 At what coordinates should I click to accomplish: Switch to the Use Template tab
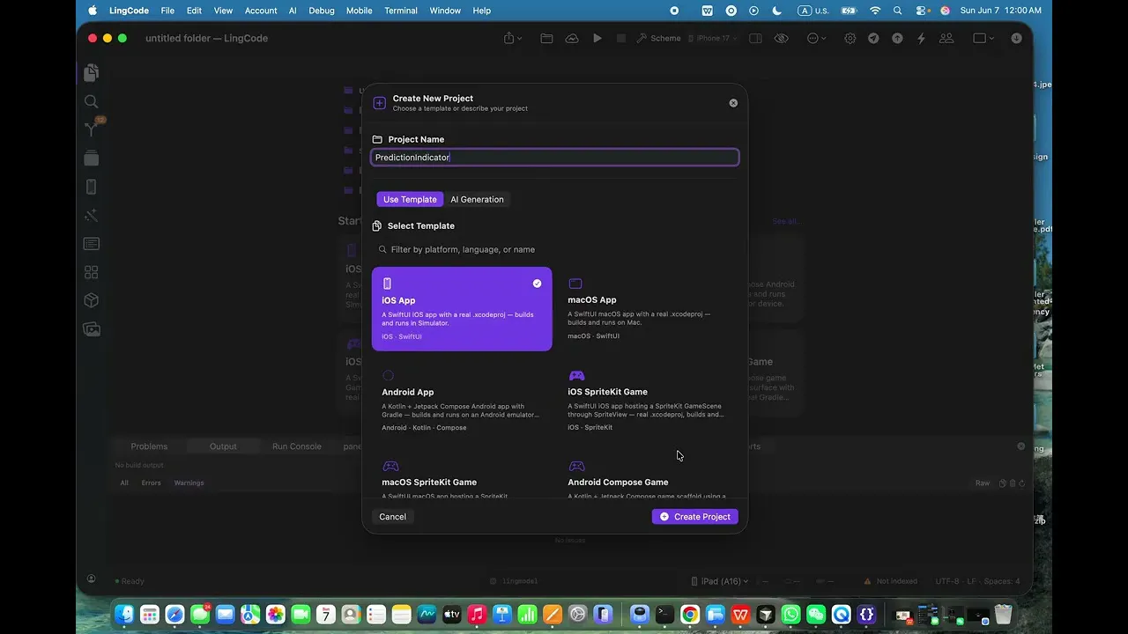point(410,199)
